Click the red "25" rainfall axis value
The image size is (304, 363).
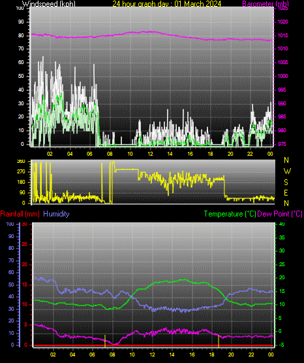tap(24, 245)
